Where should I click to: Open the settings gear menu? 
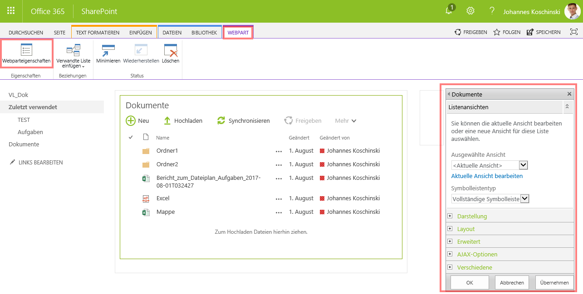click(470, 11)
